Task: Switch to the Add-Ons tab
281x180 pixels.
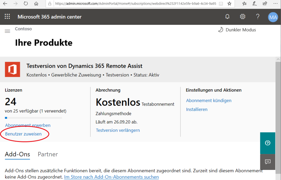Action: point(17,154)
